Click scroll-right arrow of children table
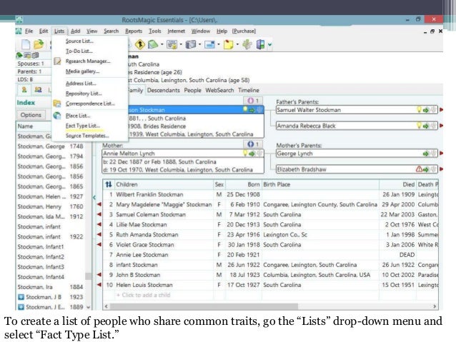456x342 pixels. (x=435, y=306)
